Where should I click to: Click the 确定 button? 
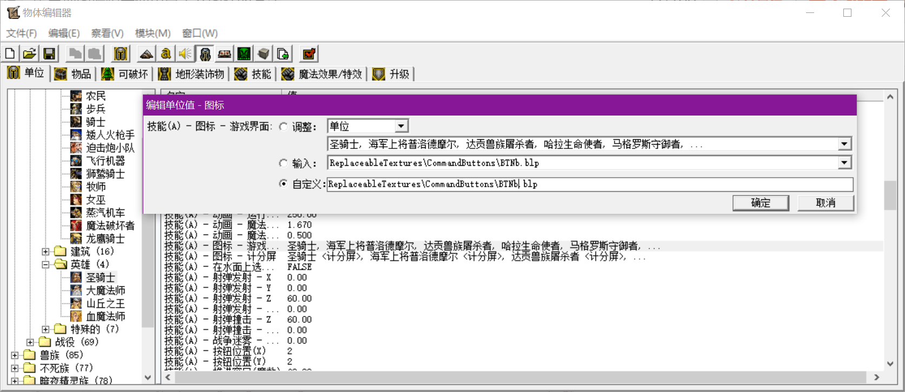pyautogui.click(x=761, y=203)
